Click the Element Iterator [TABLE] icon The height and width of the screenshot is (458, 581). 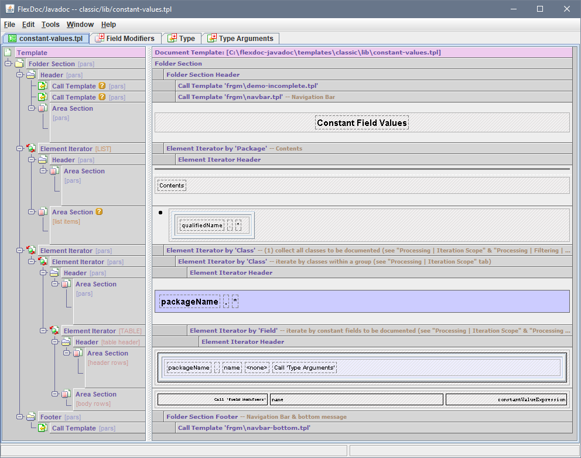point(54,331)
